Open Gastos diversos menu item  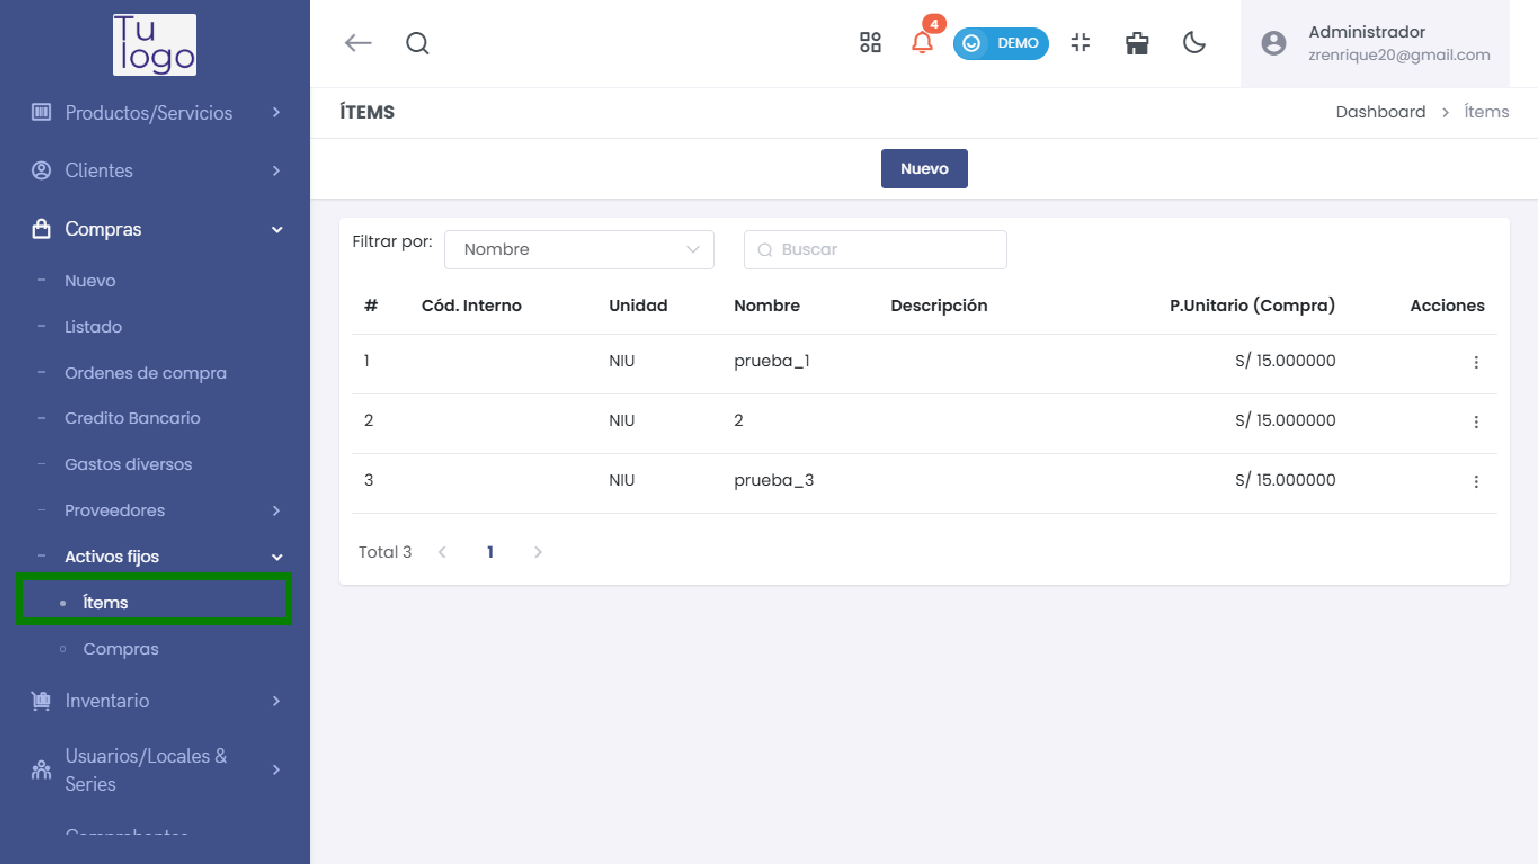point(128,464)
